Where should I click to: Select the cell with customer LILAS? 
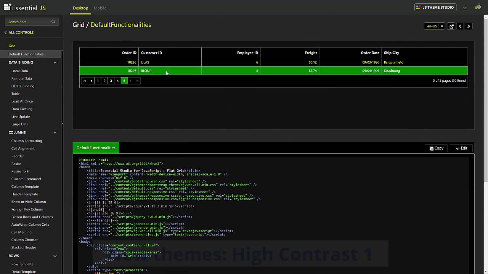click(170, 62)
